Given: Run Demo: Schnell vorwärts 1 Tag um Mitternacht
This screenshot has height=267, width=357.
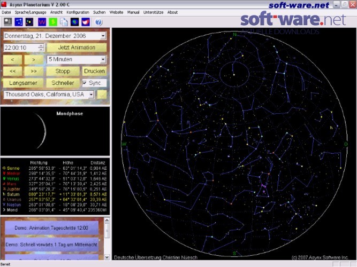Looking at the screenshot, I should (x=51, y=245).
